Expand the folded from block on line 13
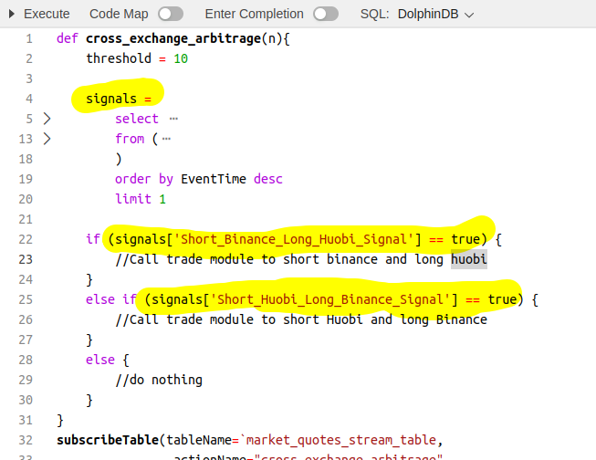Screen dimensions: 596x460 click(47, 139)
